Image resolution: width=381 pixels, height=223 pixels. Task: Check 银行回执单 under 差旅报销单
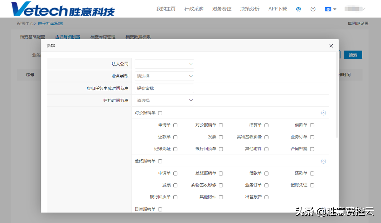coord(175,197)
